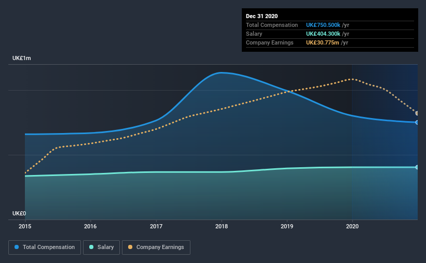This screenshot has width=426, height=263.
Task: Click the 2015 x-axis label
Action: (x=25, y=226)
